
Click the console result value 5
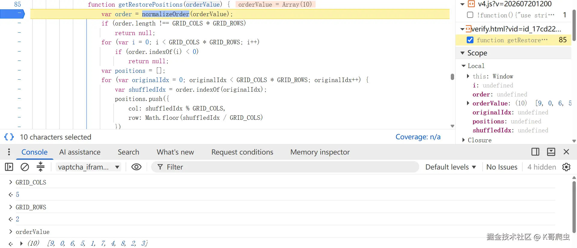tap(17, 195)
